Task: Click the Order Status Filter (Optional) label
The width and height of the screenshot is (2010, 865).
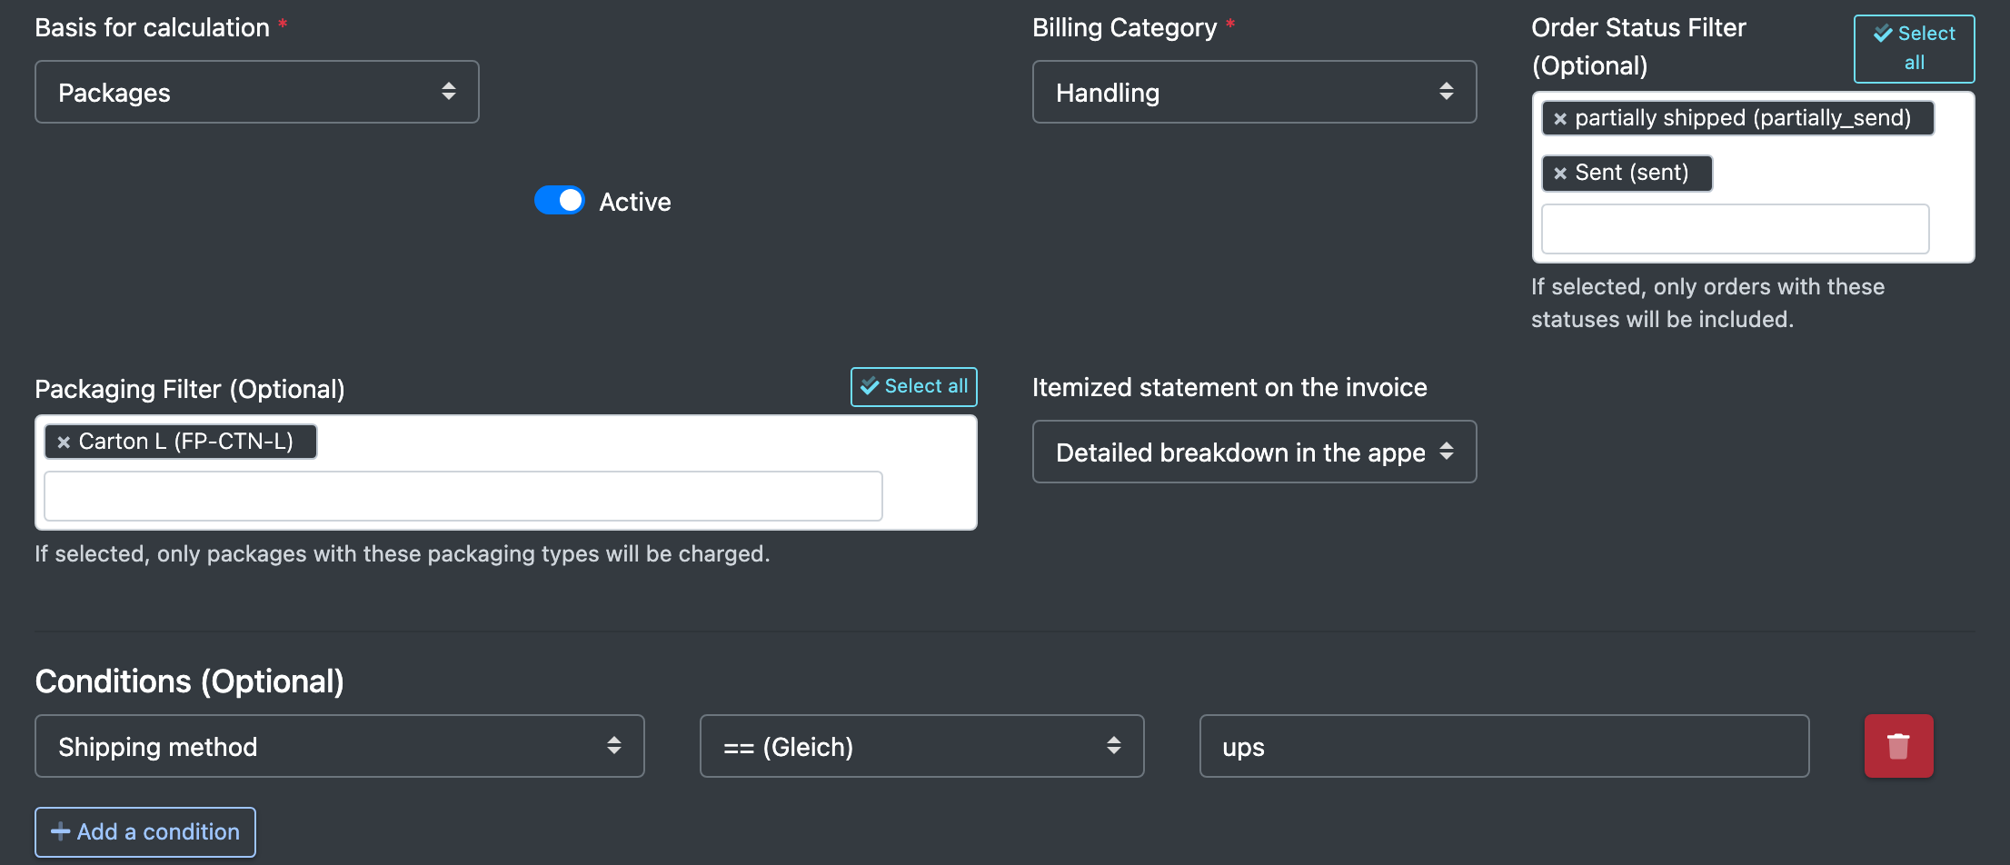Action: [1638, 46]
